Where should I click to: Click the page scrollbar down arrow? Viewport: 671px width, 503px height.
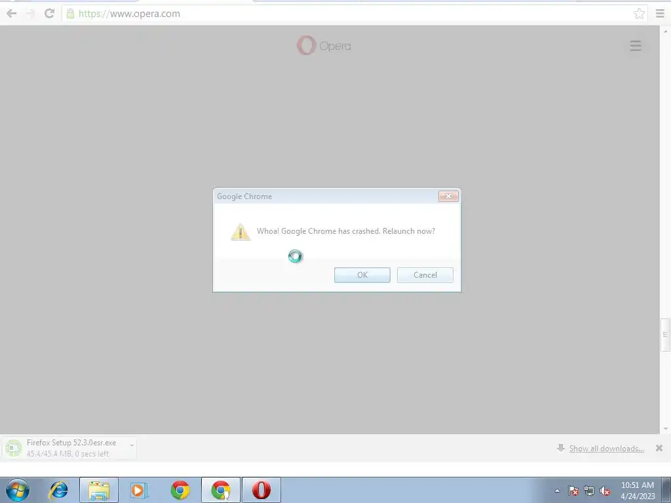point(666,428)
